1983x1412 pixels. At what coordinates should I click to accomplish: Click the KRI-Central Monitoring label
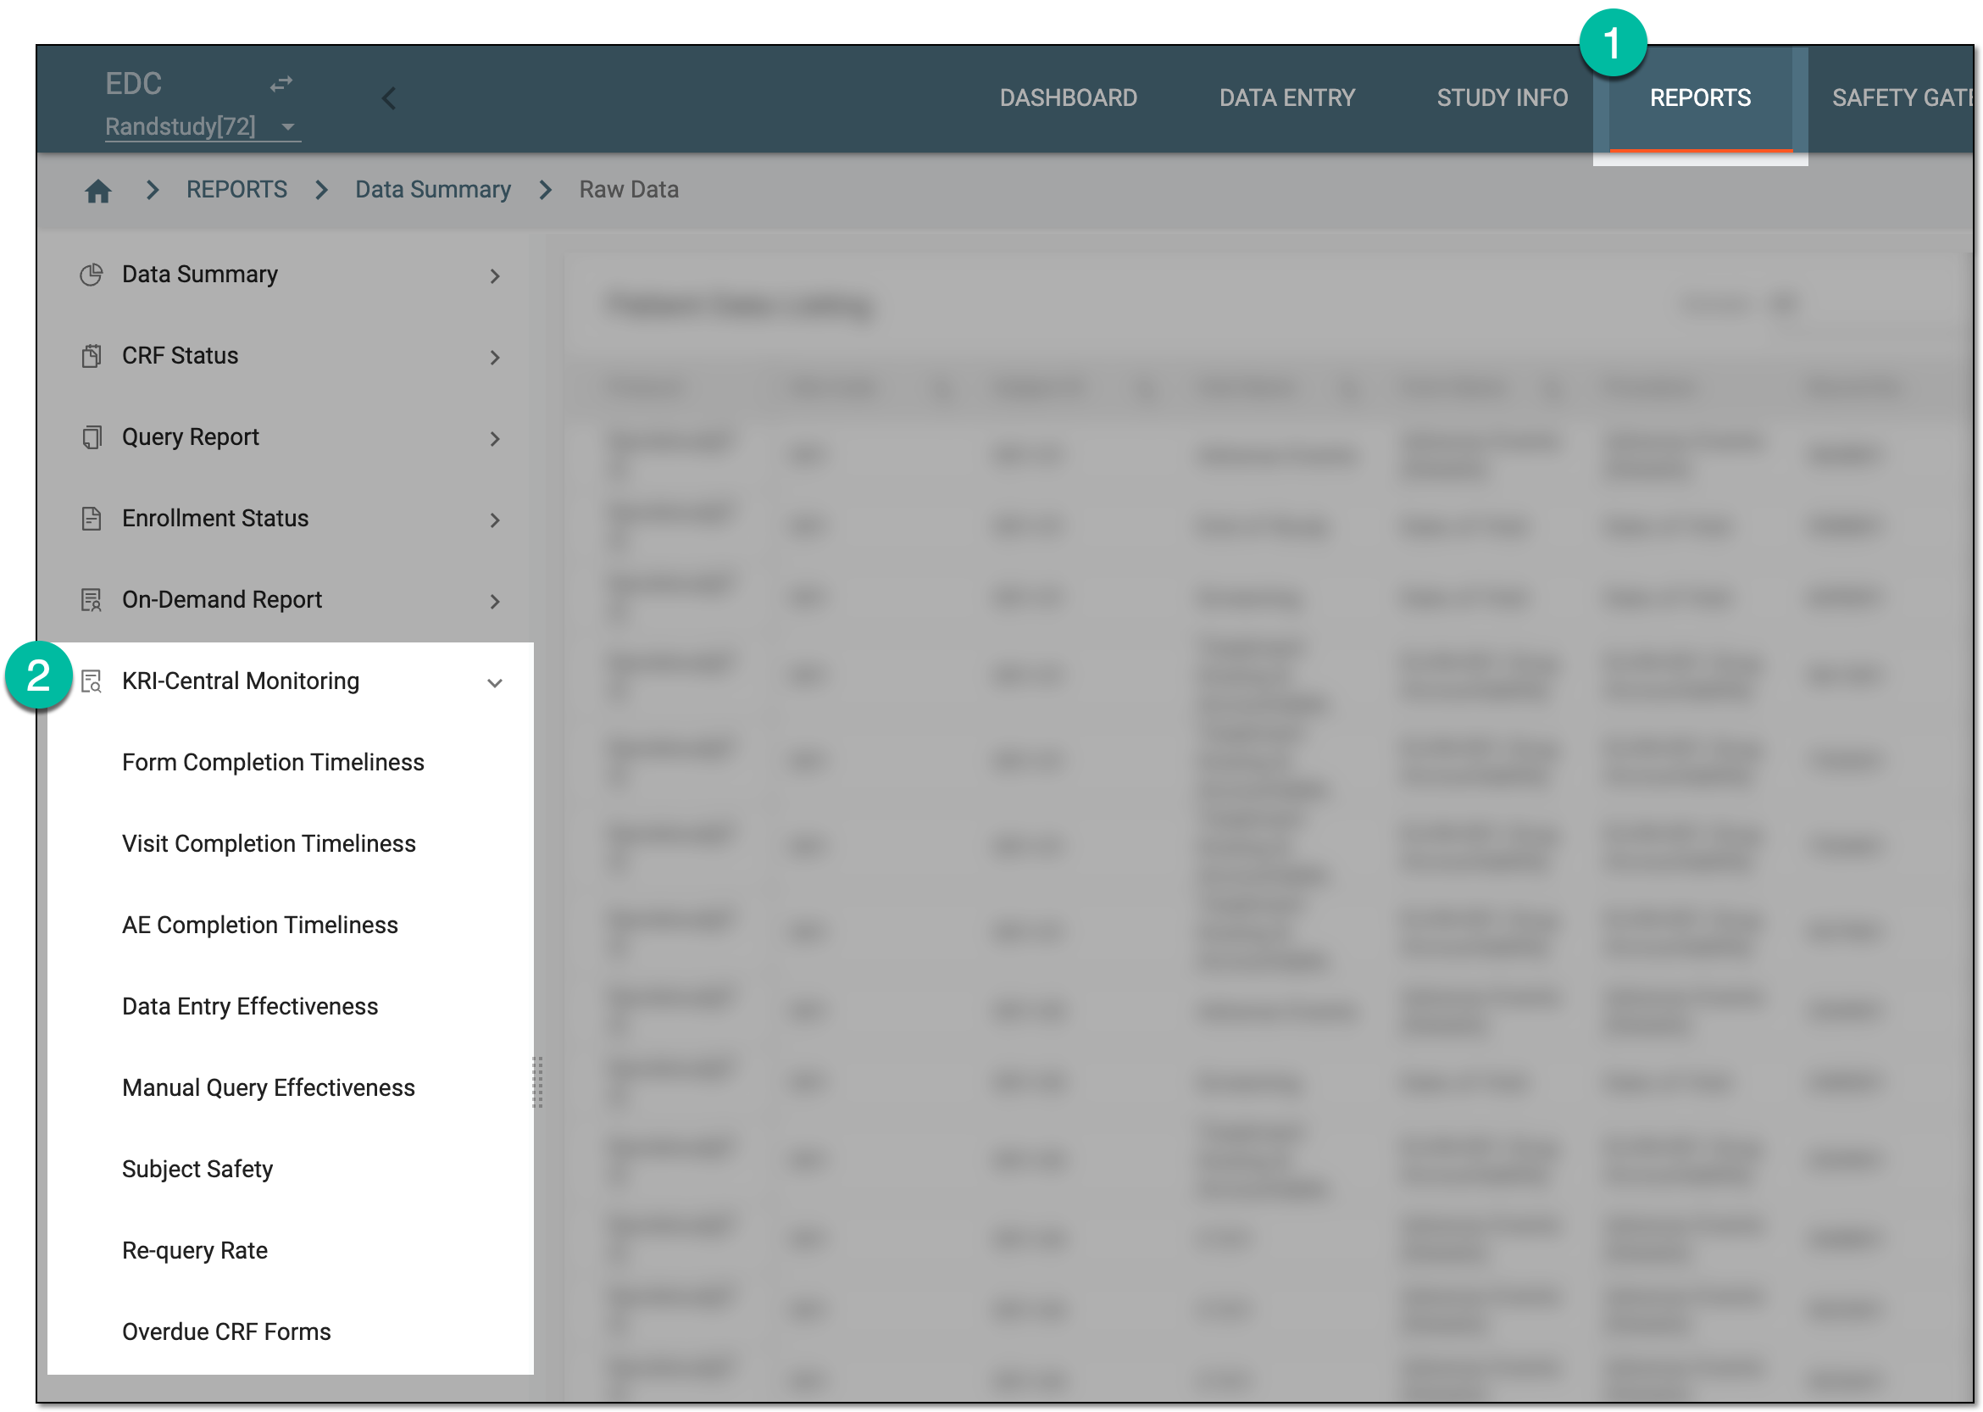coord(241,681)
